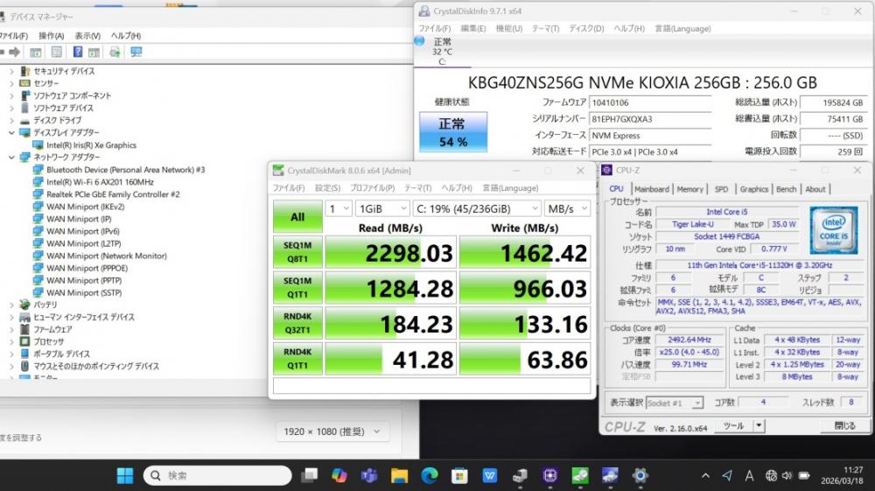
Task: Select Intel(R) Iris(R) Xe Graphics device
Action: coord(91,145)
